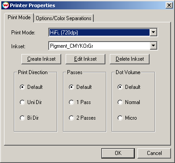Select the Print Mode tab

click(x=19, y=17)
